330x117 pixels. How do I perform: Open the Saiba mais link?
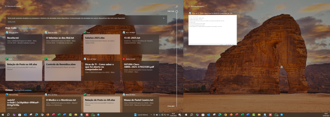click(x=12, y=22)
